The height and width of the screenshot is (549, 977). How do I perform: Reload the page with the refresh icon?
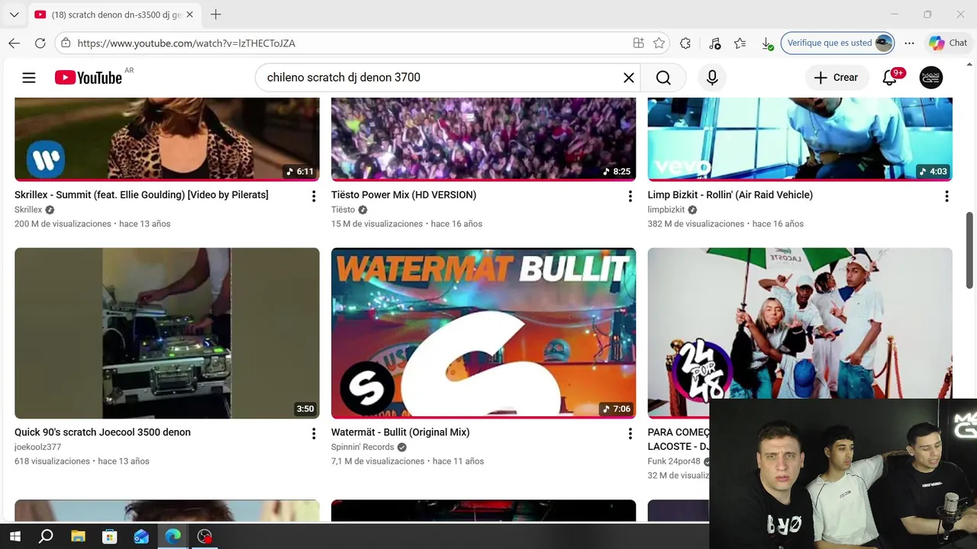40,43
